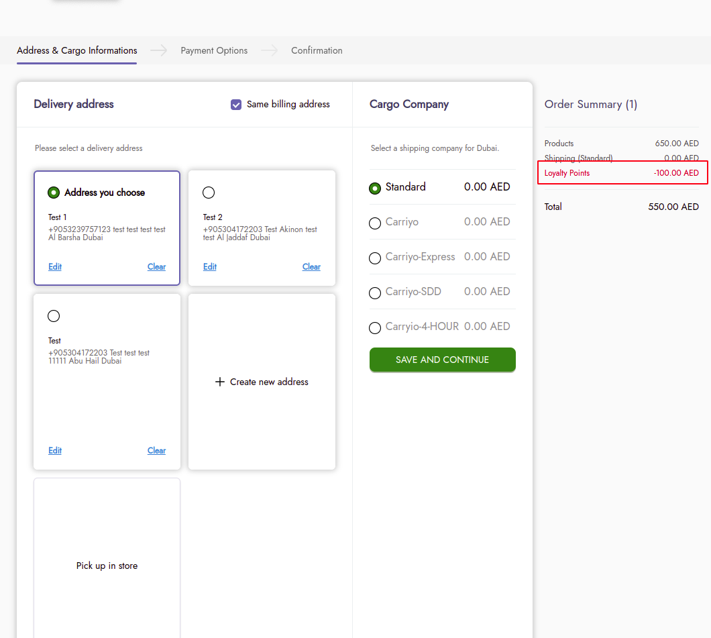
Task: Clear the Test 2 address
Action: click(x=311, y=267)
